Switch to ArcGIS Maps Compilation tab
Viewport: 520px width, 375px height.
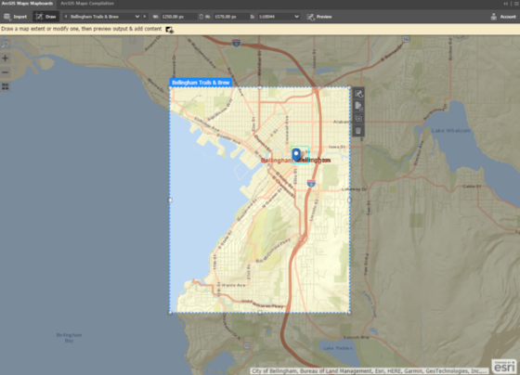87,4
